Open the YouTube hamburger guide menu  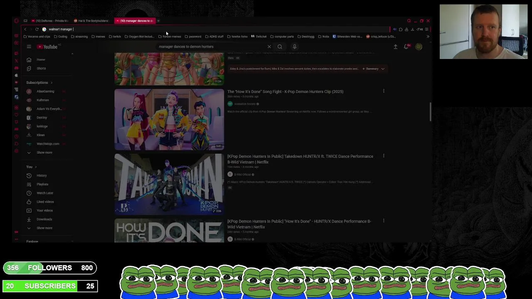(29, 47)
